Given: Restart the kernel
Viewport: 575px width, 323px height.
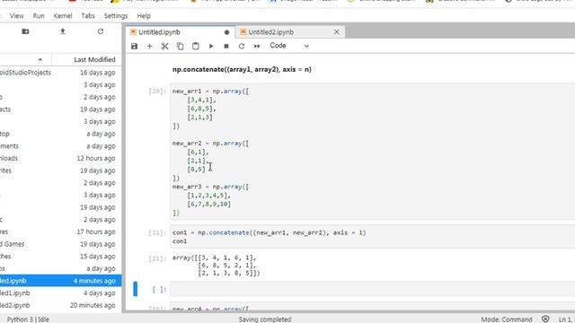Looking at the screenshot, I should (242, 46).
